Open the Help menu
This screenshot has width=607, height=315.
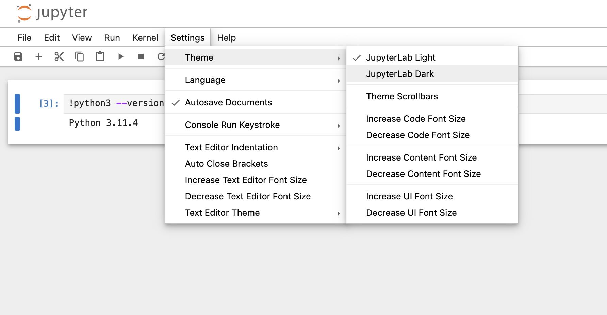[x=226, y=37]
